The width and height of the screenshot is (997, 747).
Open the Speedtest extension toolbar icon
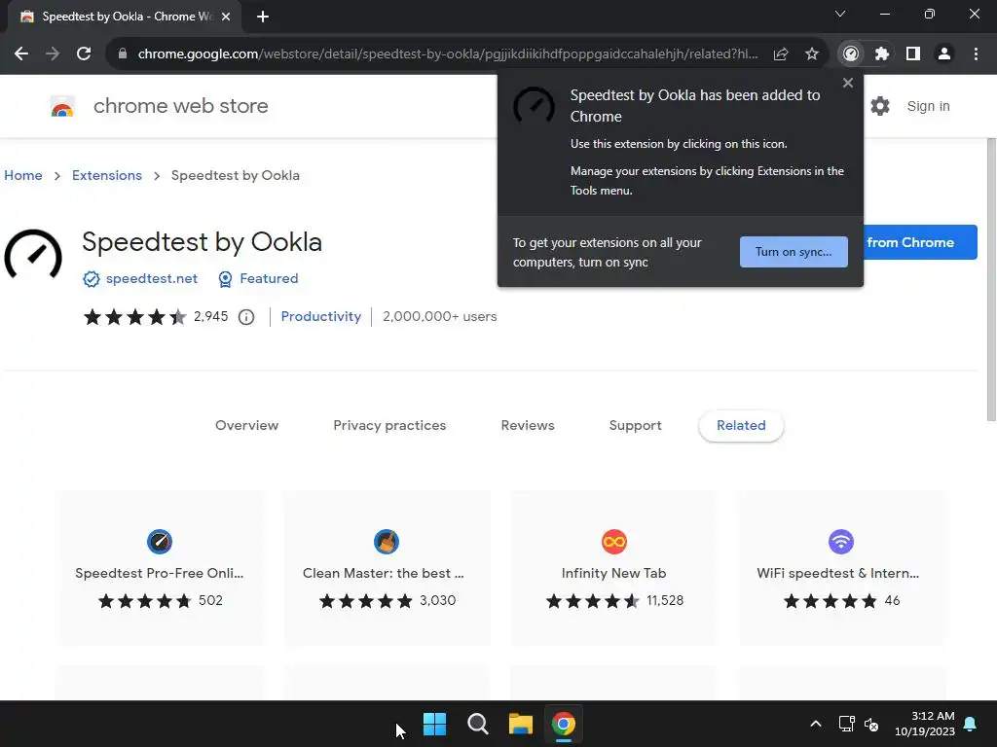point(851,54)
